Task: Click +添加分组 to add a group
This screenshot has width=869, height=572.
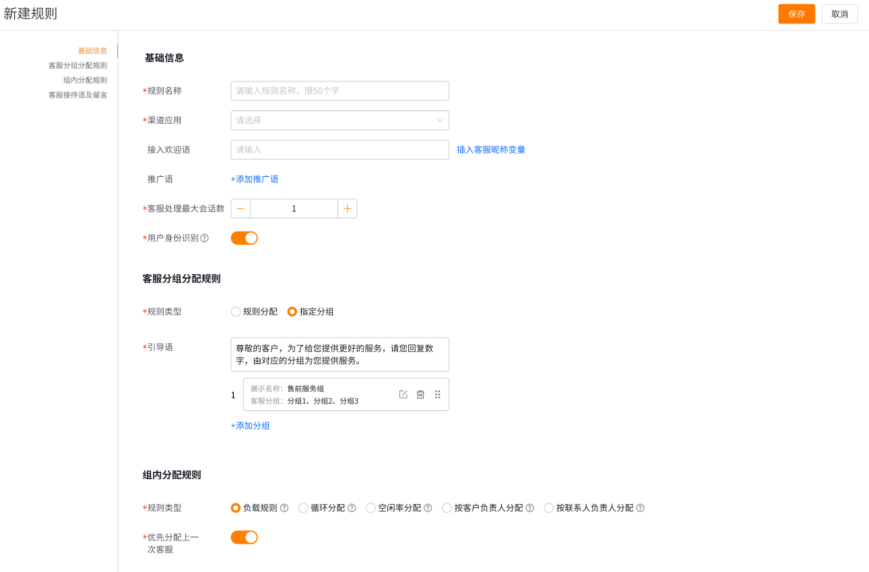Action: pos(250,425)
